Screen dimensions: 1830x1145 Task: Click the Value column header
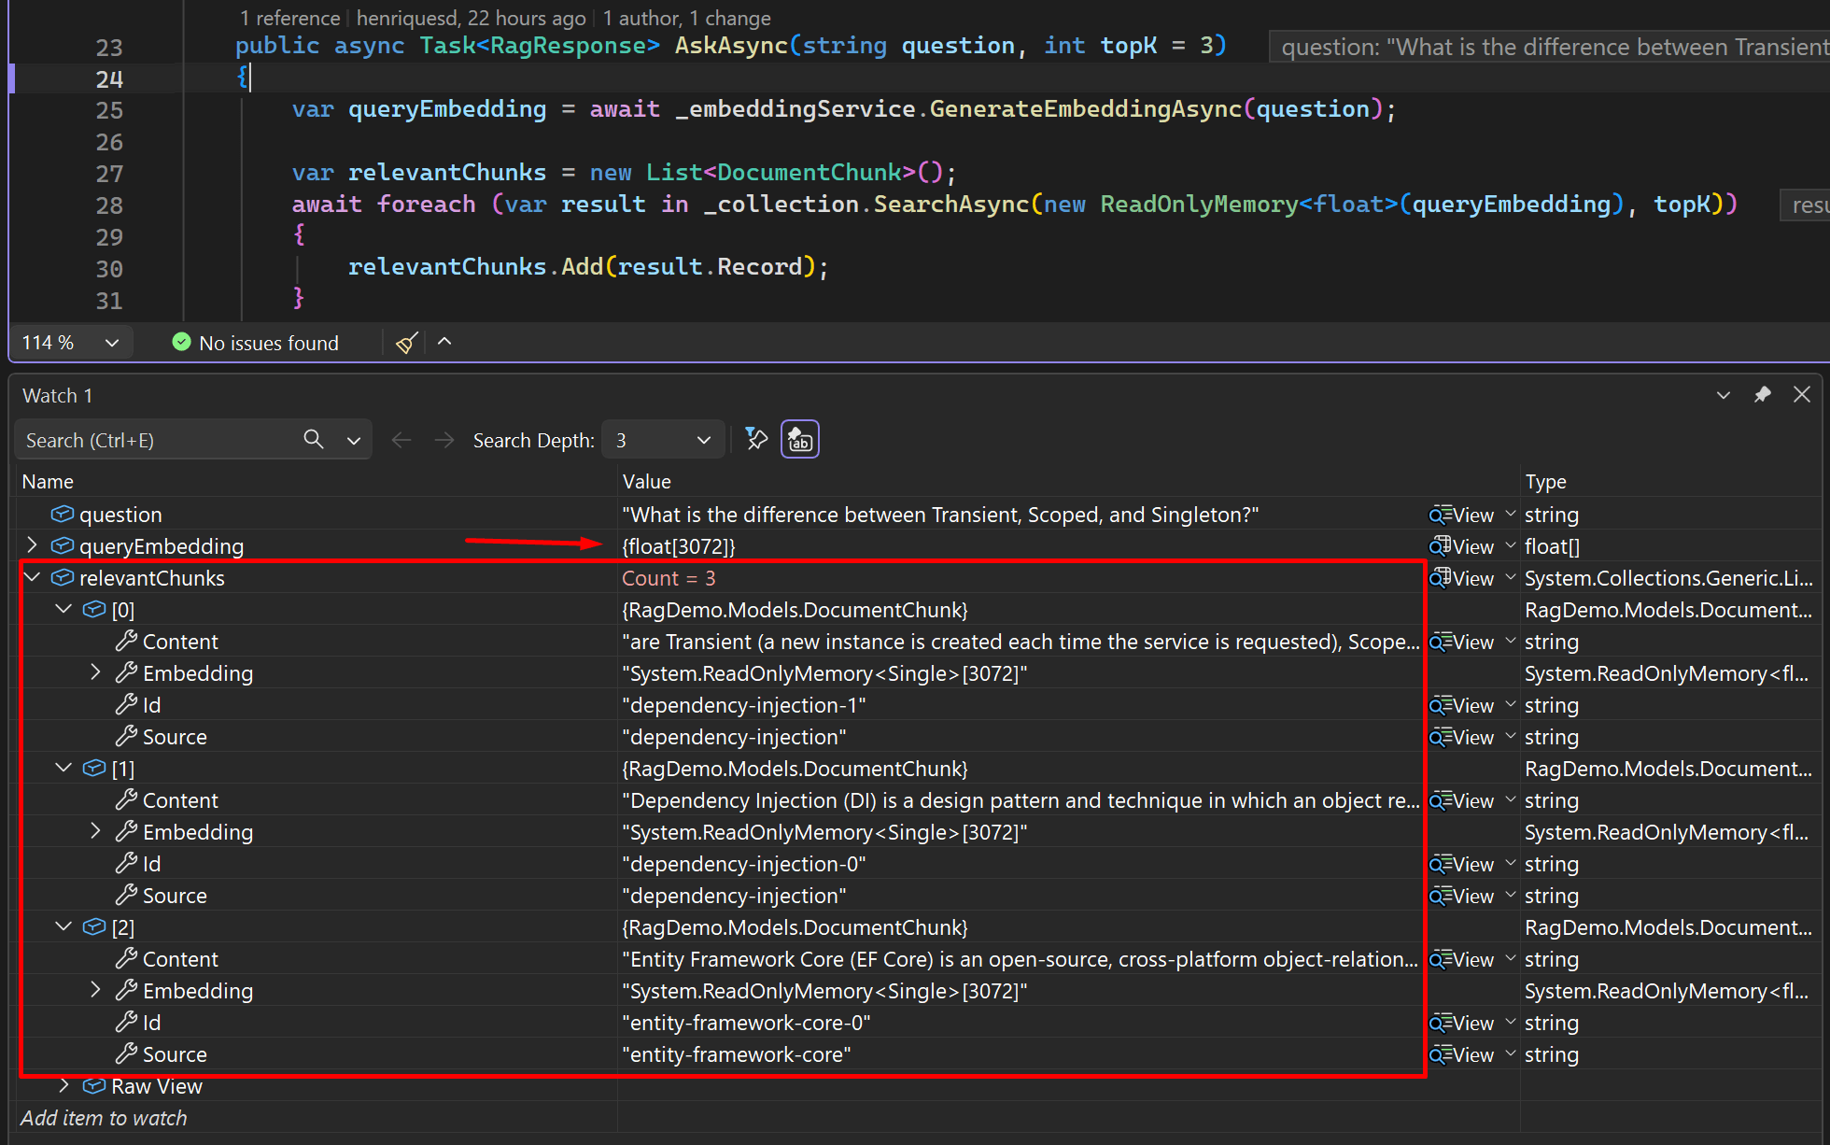[x=647, y=482]
